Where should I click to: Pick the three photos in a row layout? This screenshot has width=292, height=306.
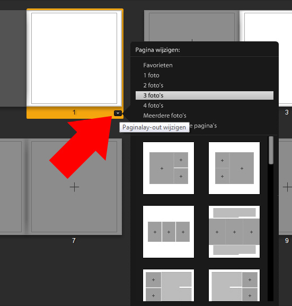(169, 232)
